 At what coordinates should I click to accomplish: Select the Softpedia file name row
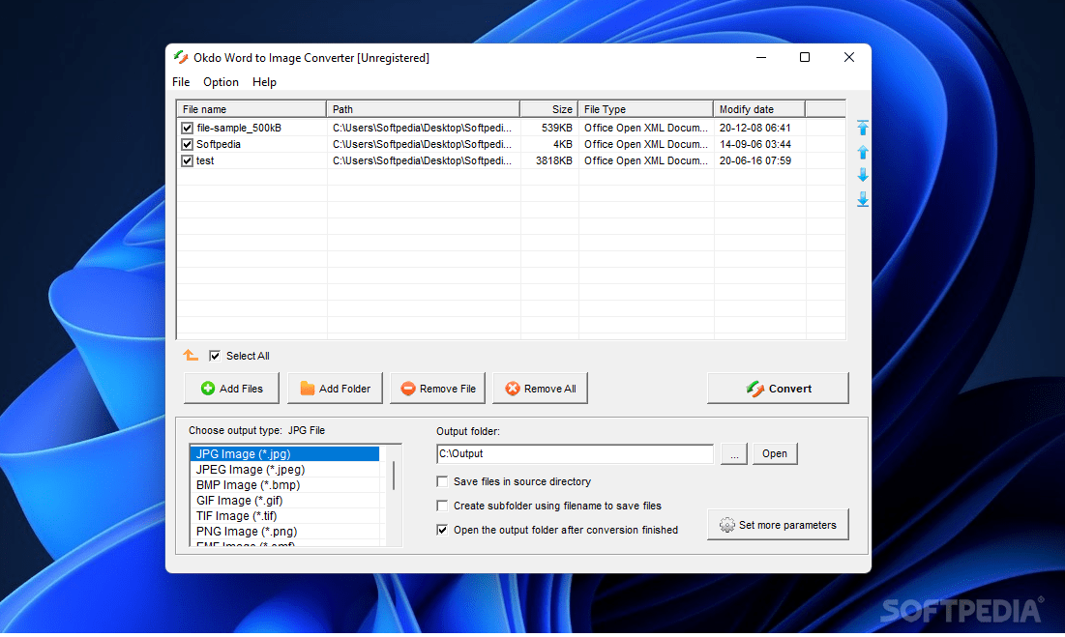pos(218,144)
